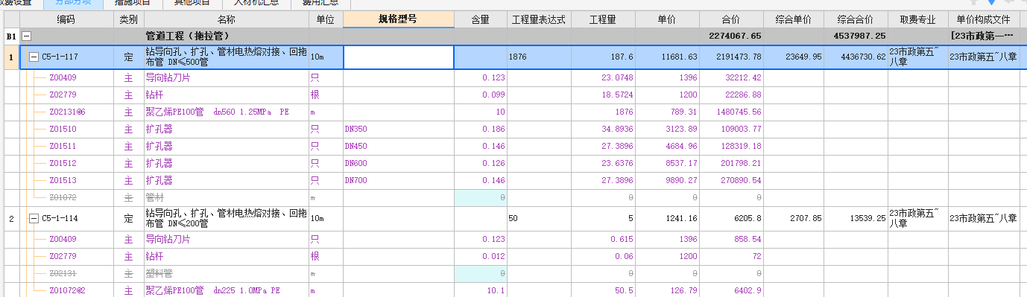Select the 1480745.56 total price cell
The width and height of the screenshot is (1027, 297).
732,112
